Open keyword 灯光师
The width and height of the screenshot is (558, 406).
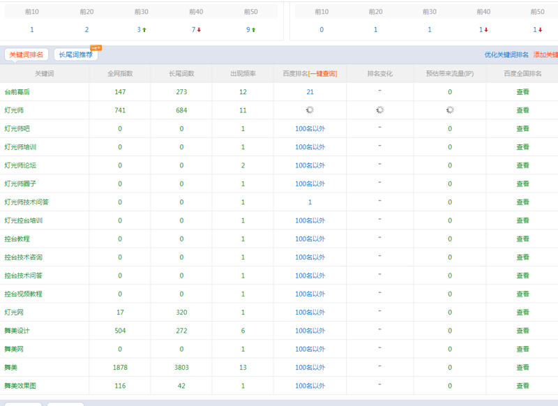click(x=14, y=110)
